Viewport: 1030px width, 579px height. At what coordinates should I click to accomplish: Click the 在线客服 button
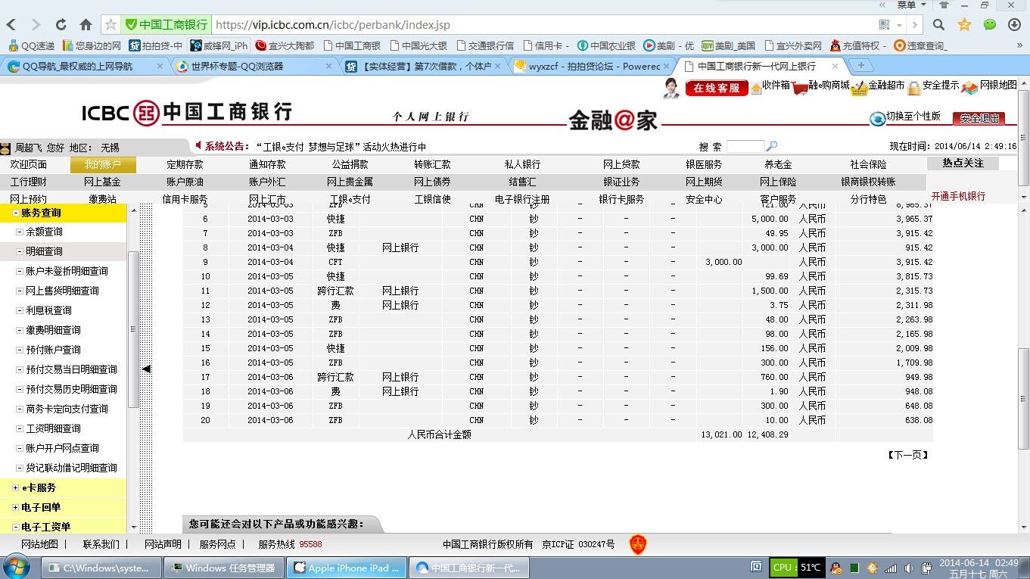click(716, 88)
